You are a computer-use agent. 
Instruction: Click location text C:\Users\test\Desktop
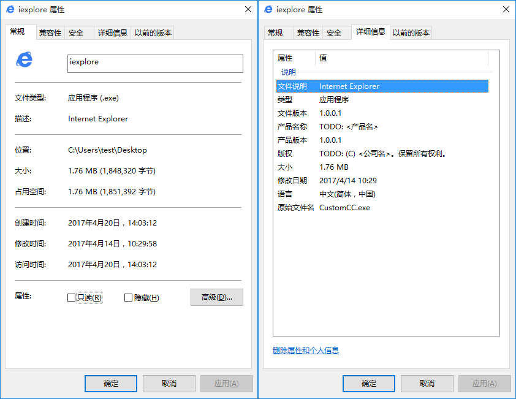pyautogui.click(x=107, y=150)
